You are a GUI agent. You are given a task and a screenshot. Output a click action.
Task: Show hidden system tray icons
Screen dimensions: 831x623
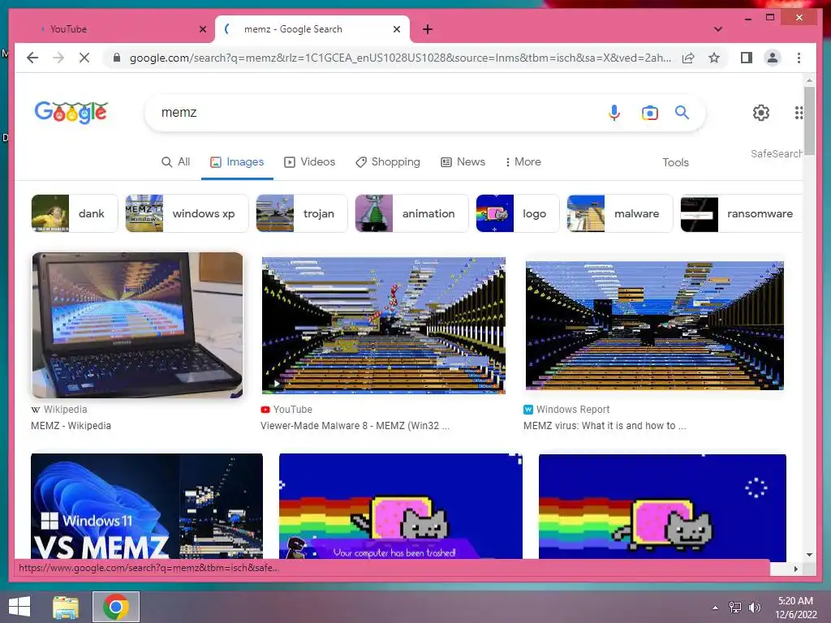[x=716, y=608]
